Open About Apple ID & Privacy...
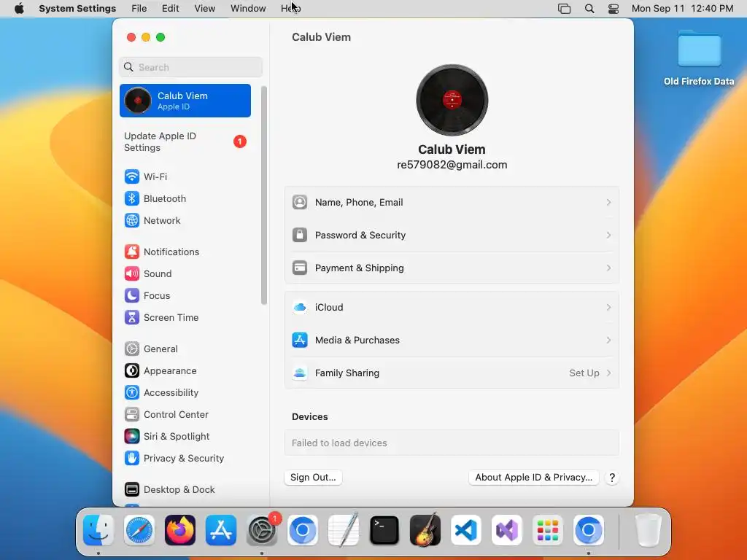Screen dimensions: 747x560 (533, 478)
